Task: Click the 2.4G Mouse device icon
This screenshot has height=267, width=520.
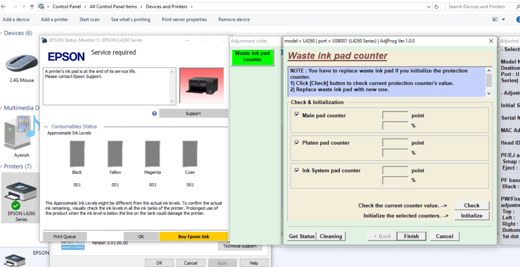Action: pyautogui.click(x=21, y=63)
